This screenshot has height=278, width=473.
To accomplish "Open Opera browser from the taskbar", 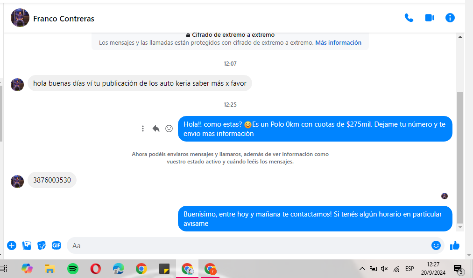I will (96, 269).
